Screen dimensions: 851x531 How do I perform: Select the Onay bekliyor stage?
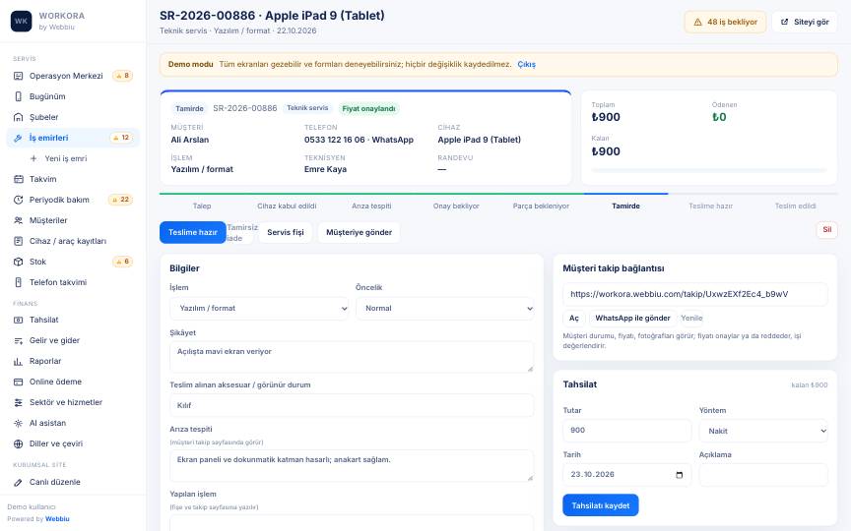coord(456,206)
